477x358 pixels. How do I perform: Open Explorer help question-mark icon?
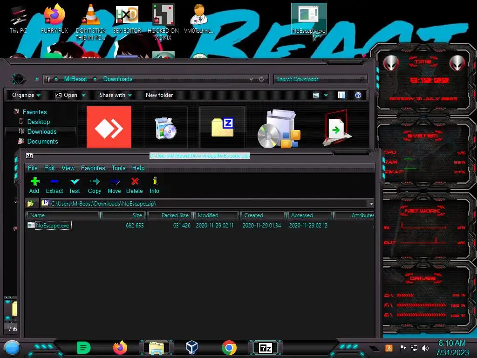click(358, 95)
